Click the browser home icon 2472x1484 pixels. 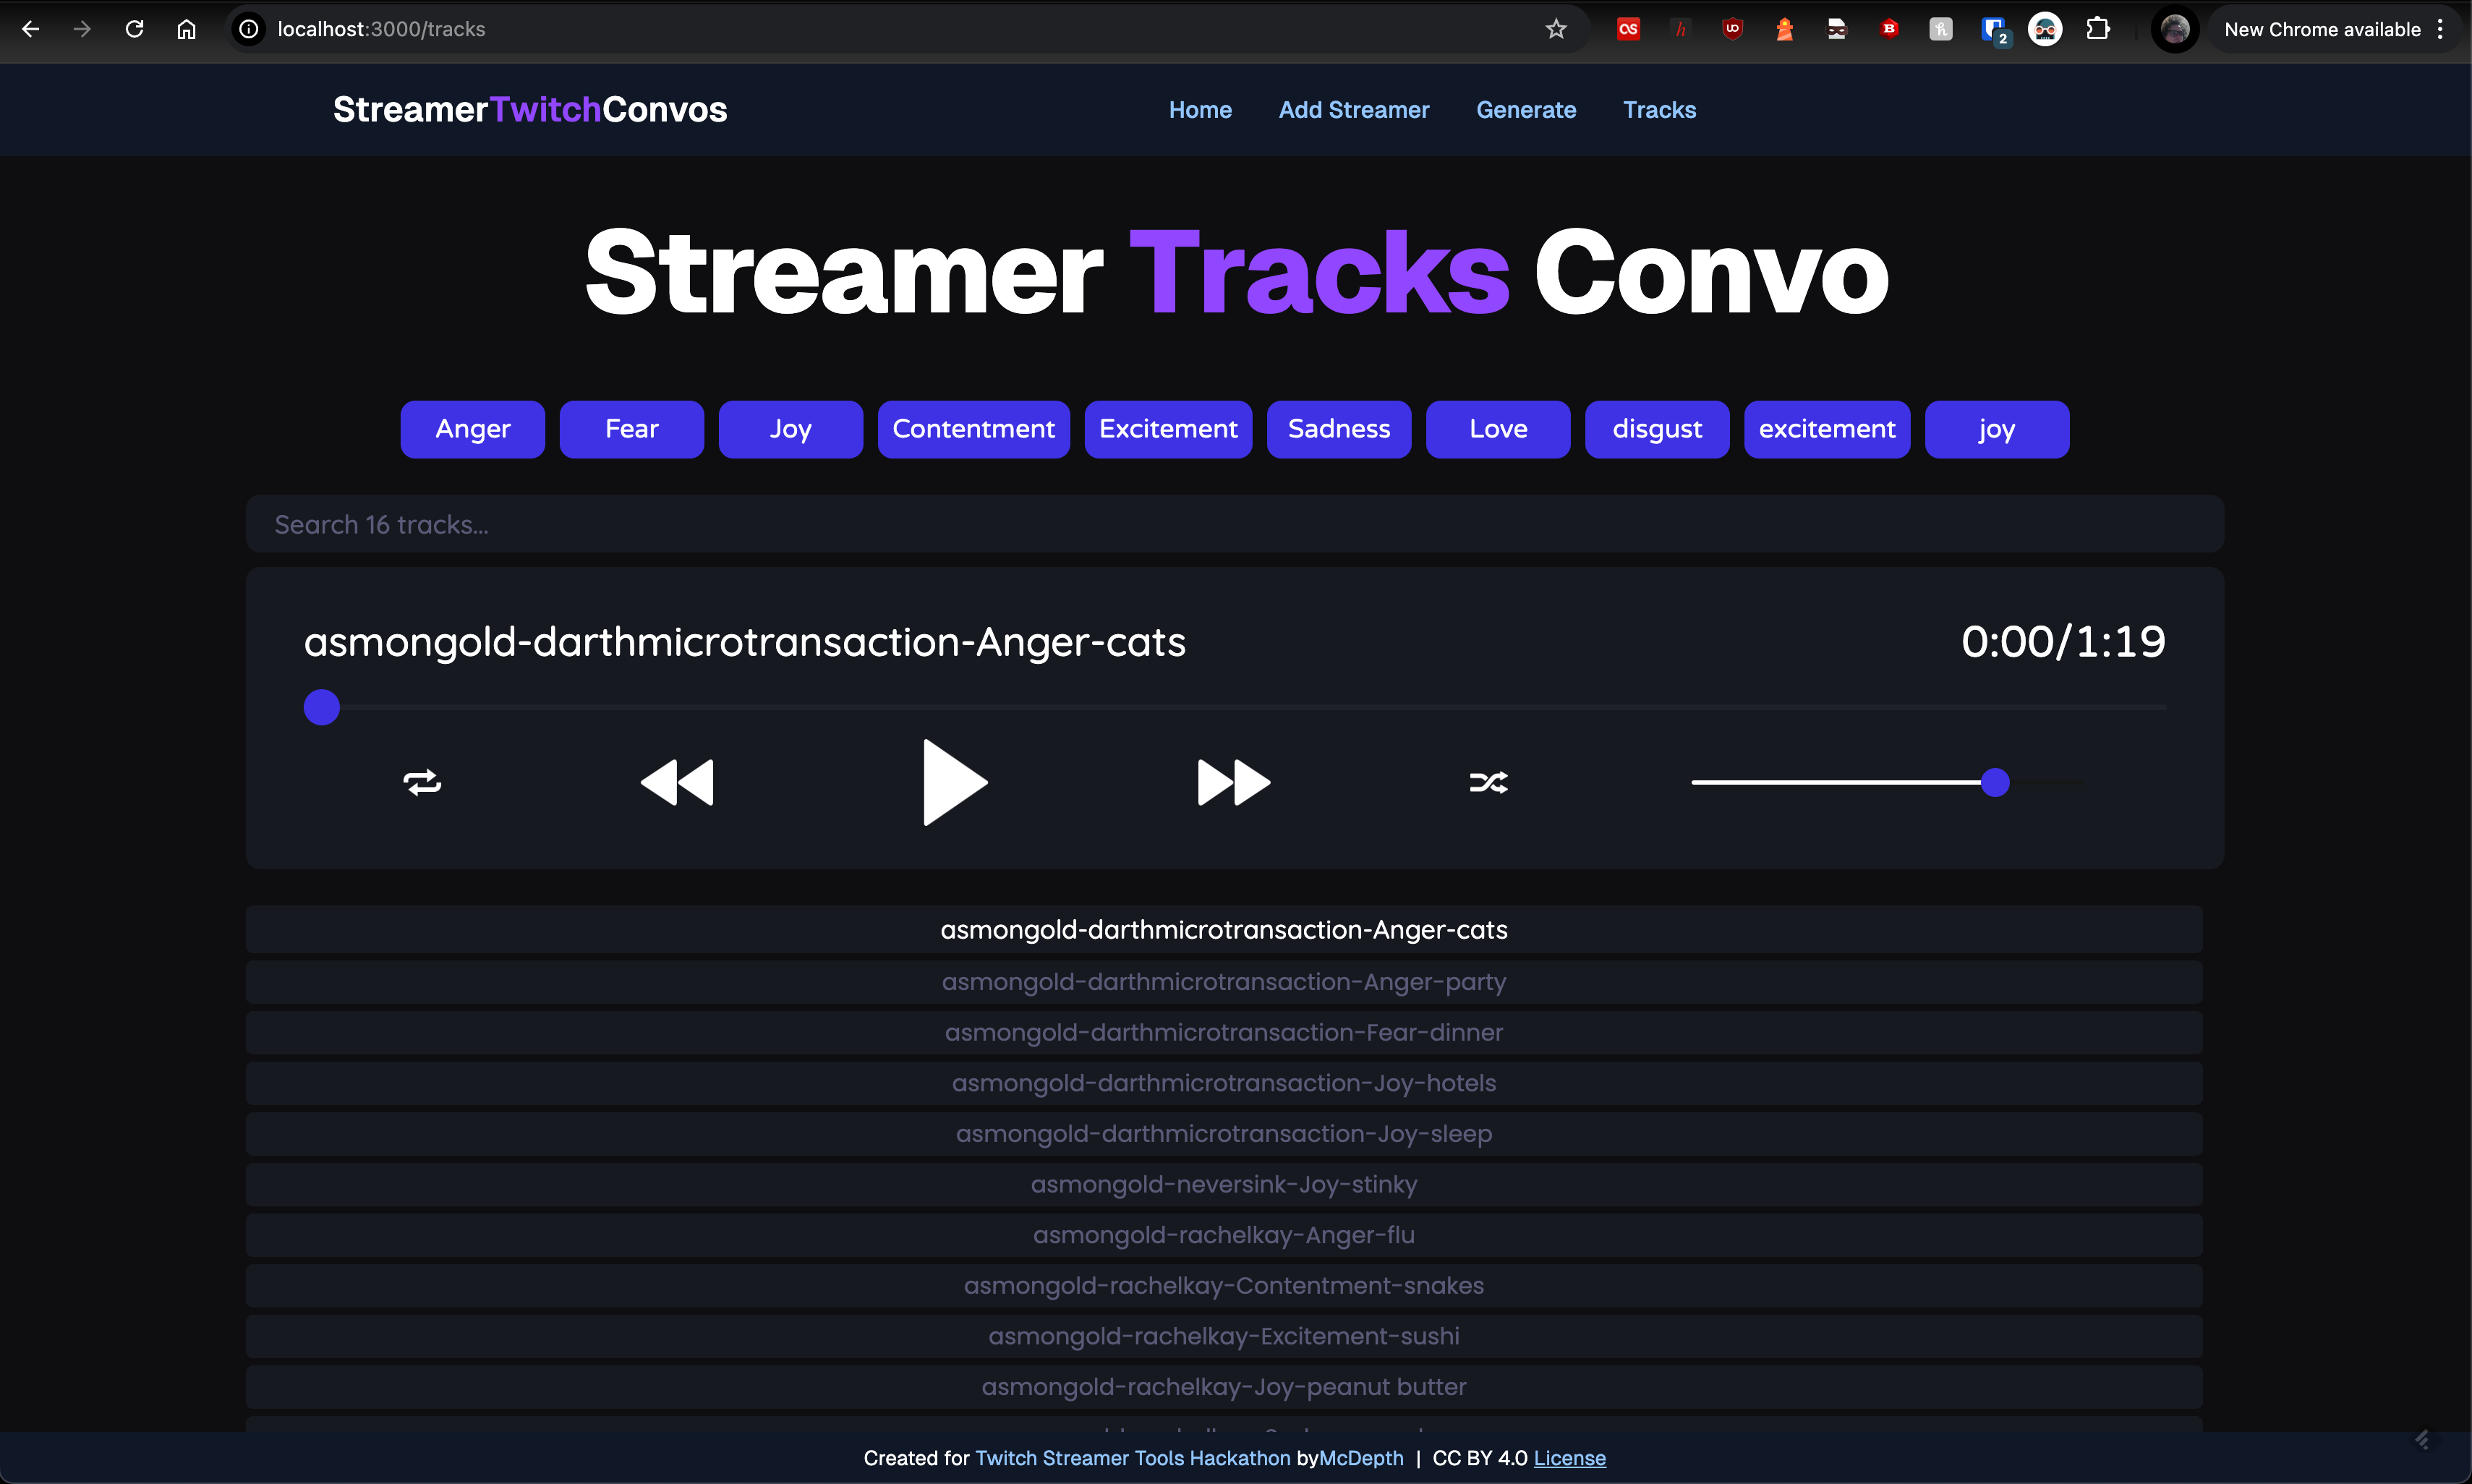(186, 29)
